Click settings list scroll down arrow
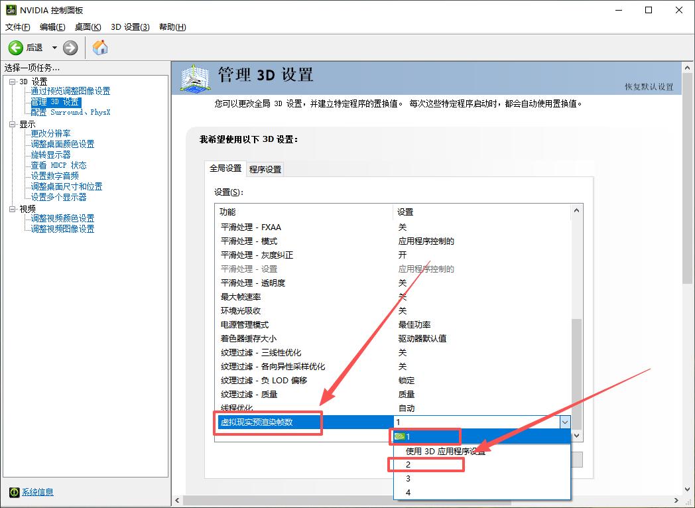Viewport: 695px width, 508px height. coord(577,435)
